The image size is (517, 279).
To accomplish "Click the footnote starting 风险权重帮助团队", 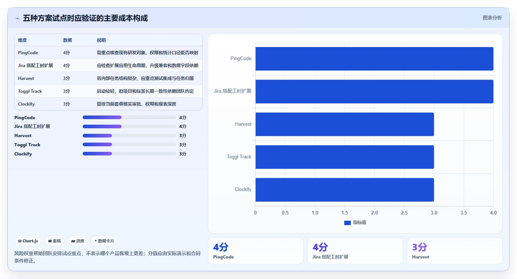I will point(107,257).
